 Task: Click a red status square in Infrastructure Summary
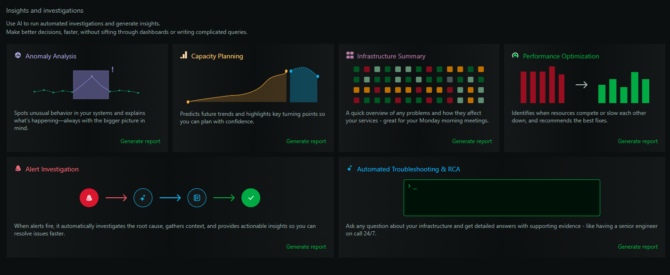(367, 68)
